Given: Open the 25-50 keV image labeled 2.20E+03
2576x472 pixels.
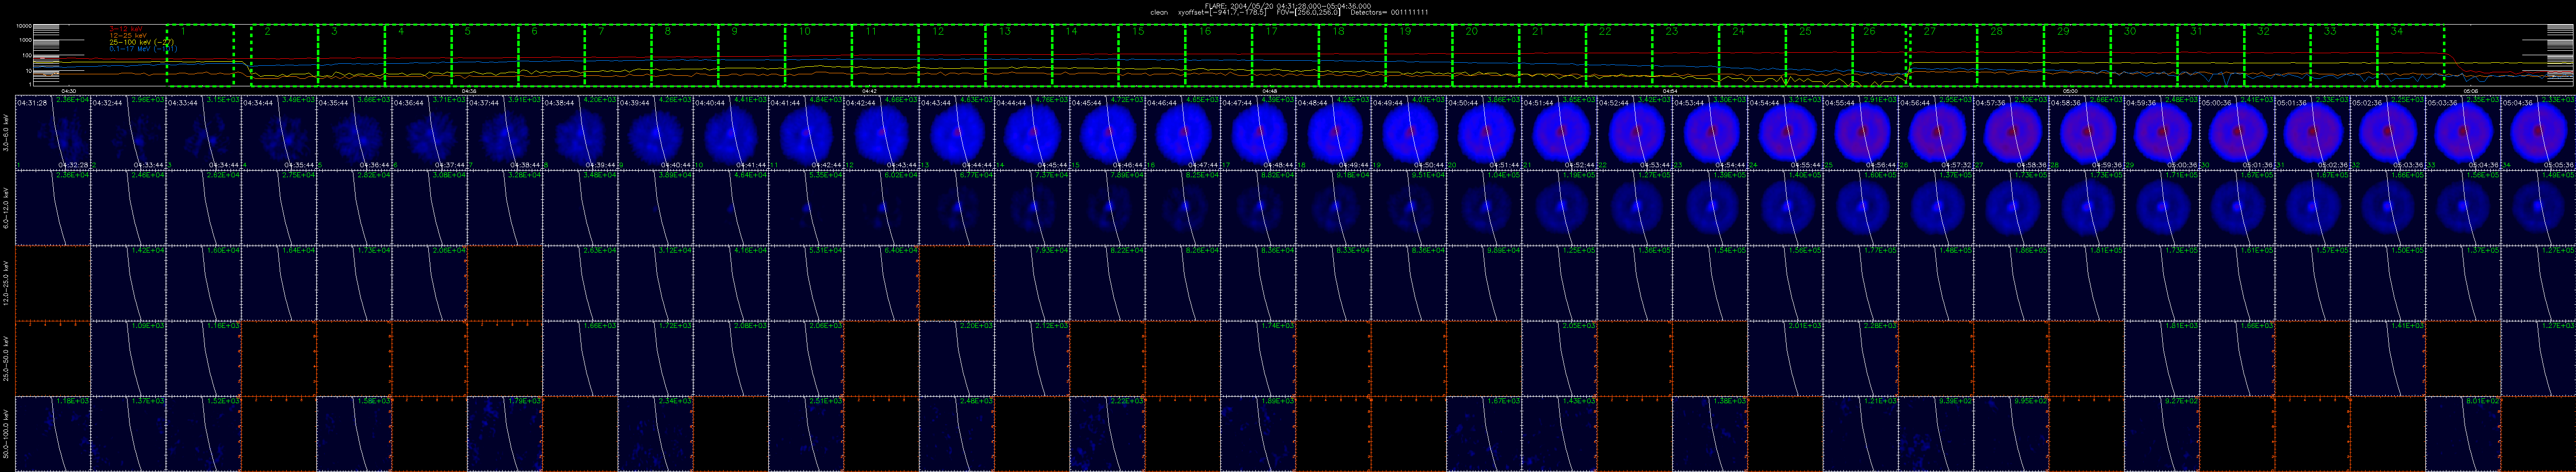Looking at the screenshot, I should [x=956, y=358].
